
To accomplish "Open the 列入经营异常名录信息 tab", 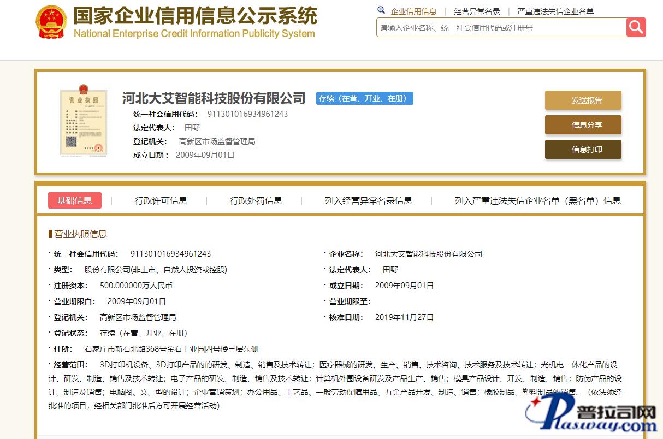I will click(369, 200).
